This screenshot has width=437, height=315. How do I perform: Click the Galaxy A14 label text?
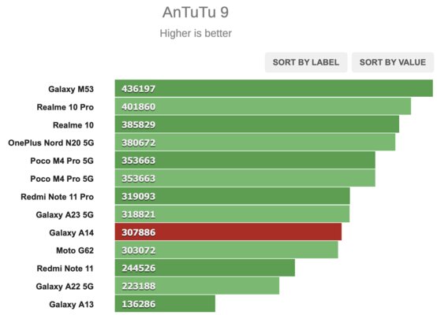point(71,232)
